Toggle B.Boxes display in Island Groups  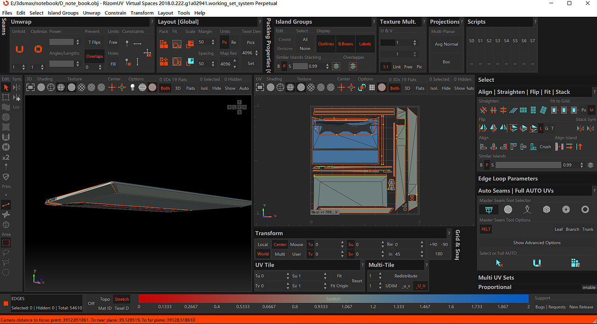tap(346, 44)
